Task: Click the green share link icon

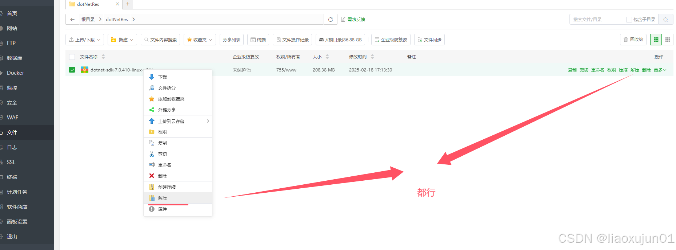Action: point(152,110)
